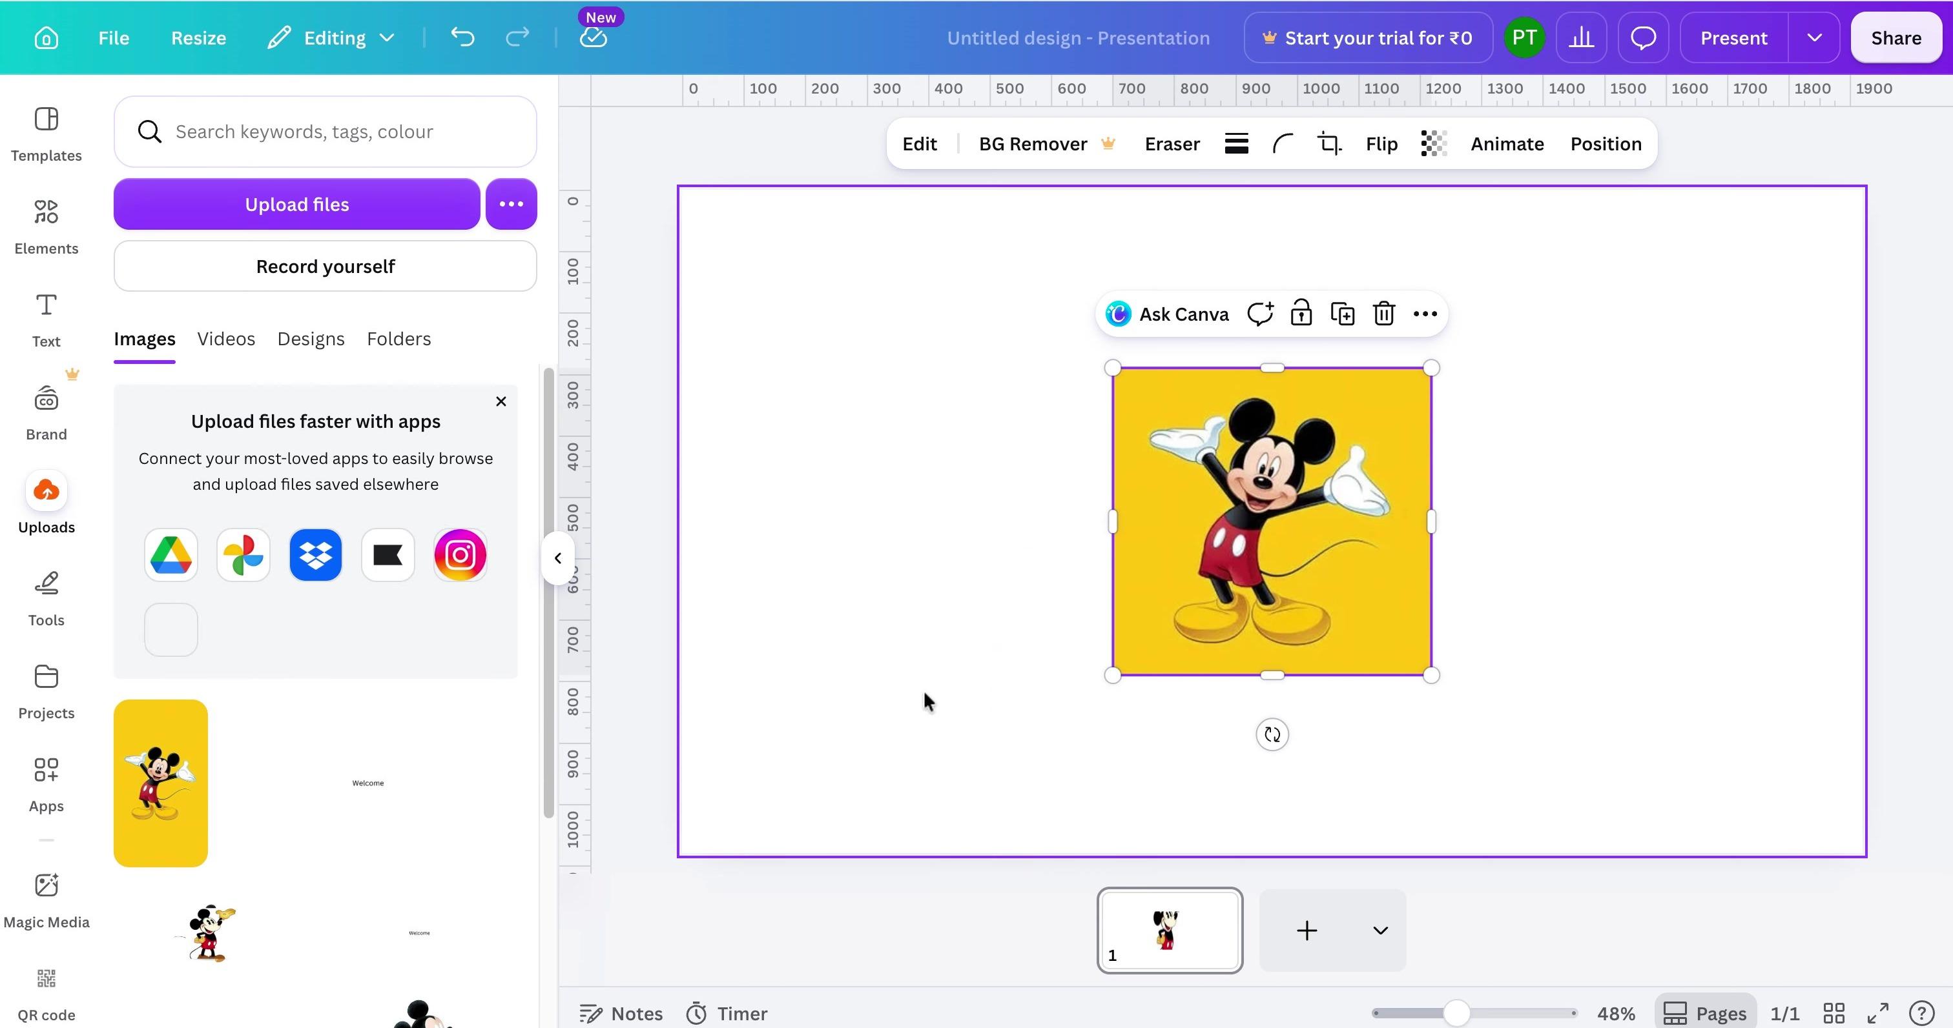Click the Upload files button
The image size is (1953, 1028).
coord(297,204)
